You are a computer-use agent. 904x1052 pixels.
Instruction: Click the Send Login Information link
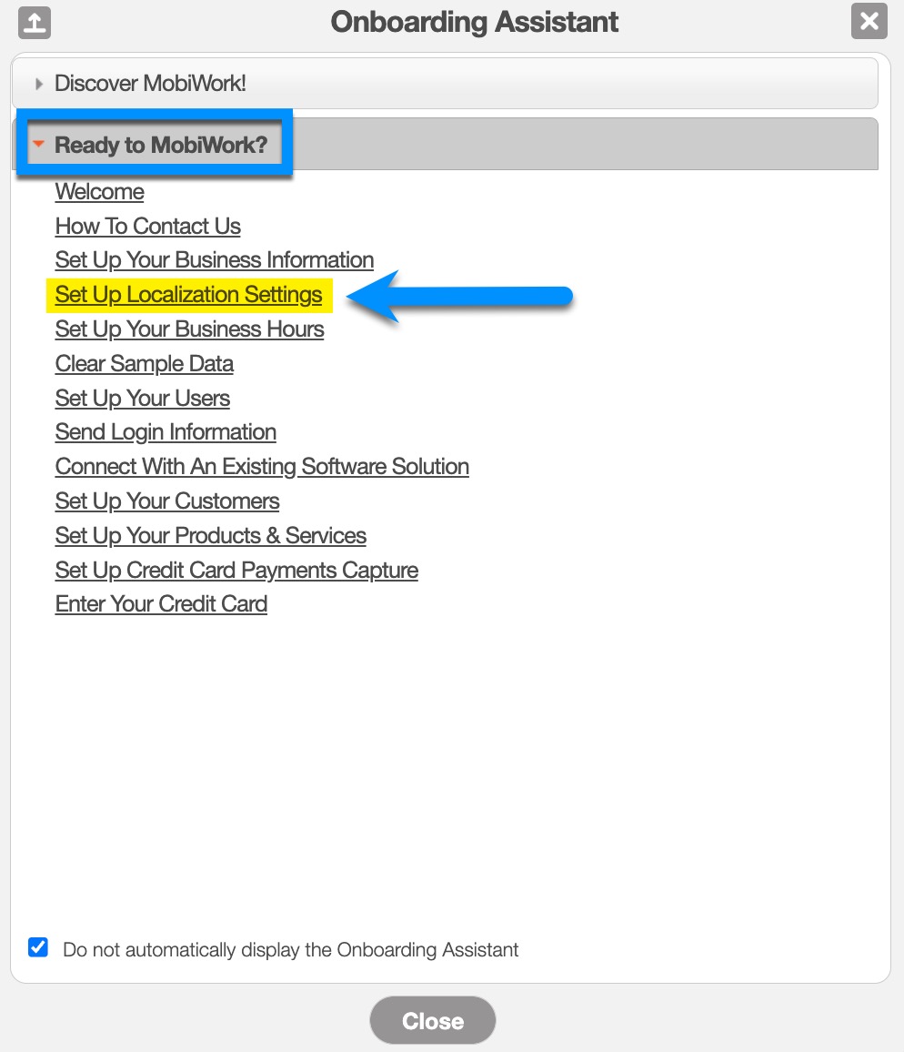click(166, 432)
